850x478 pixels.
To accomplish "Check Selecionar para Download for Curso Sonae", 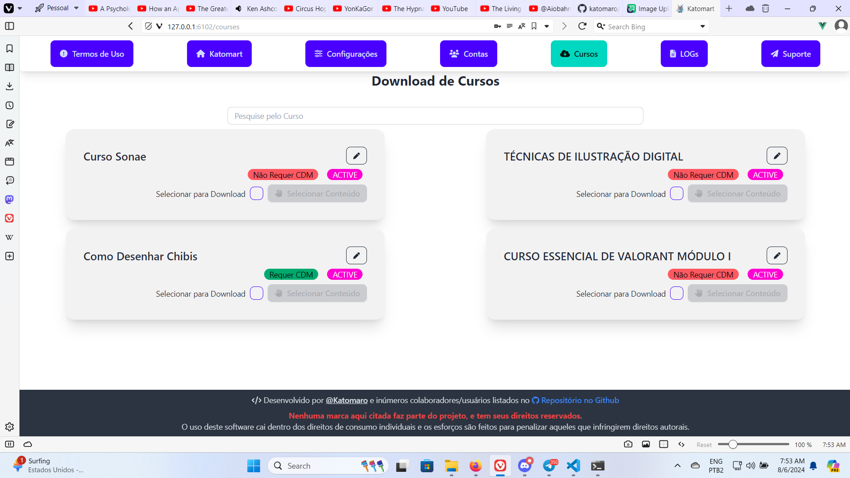I will (x=256, y=193).
